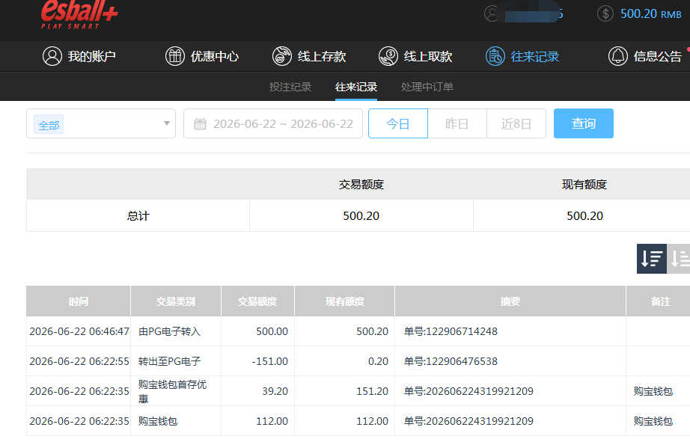
Task: Click the calendar icon in date field
Action: pos(200,124)
